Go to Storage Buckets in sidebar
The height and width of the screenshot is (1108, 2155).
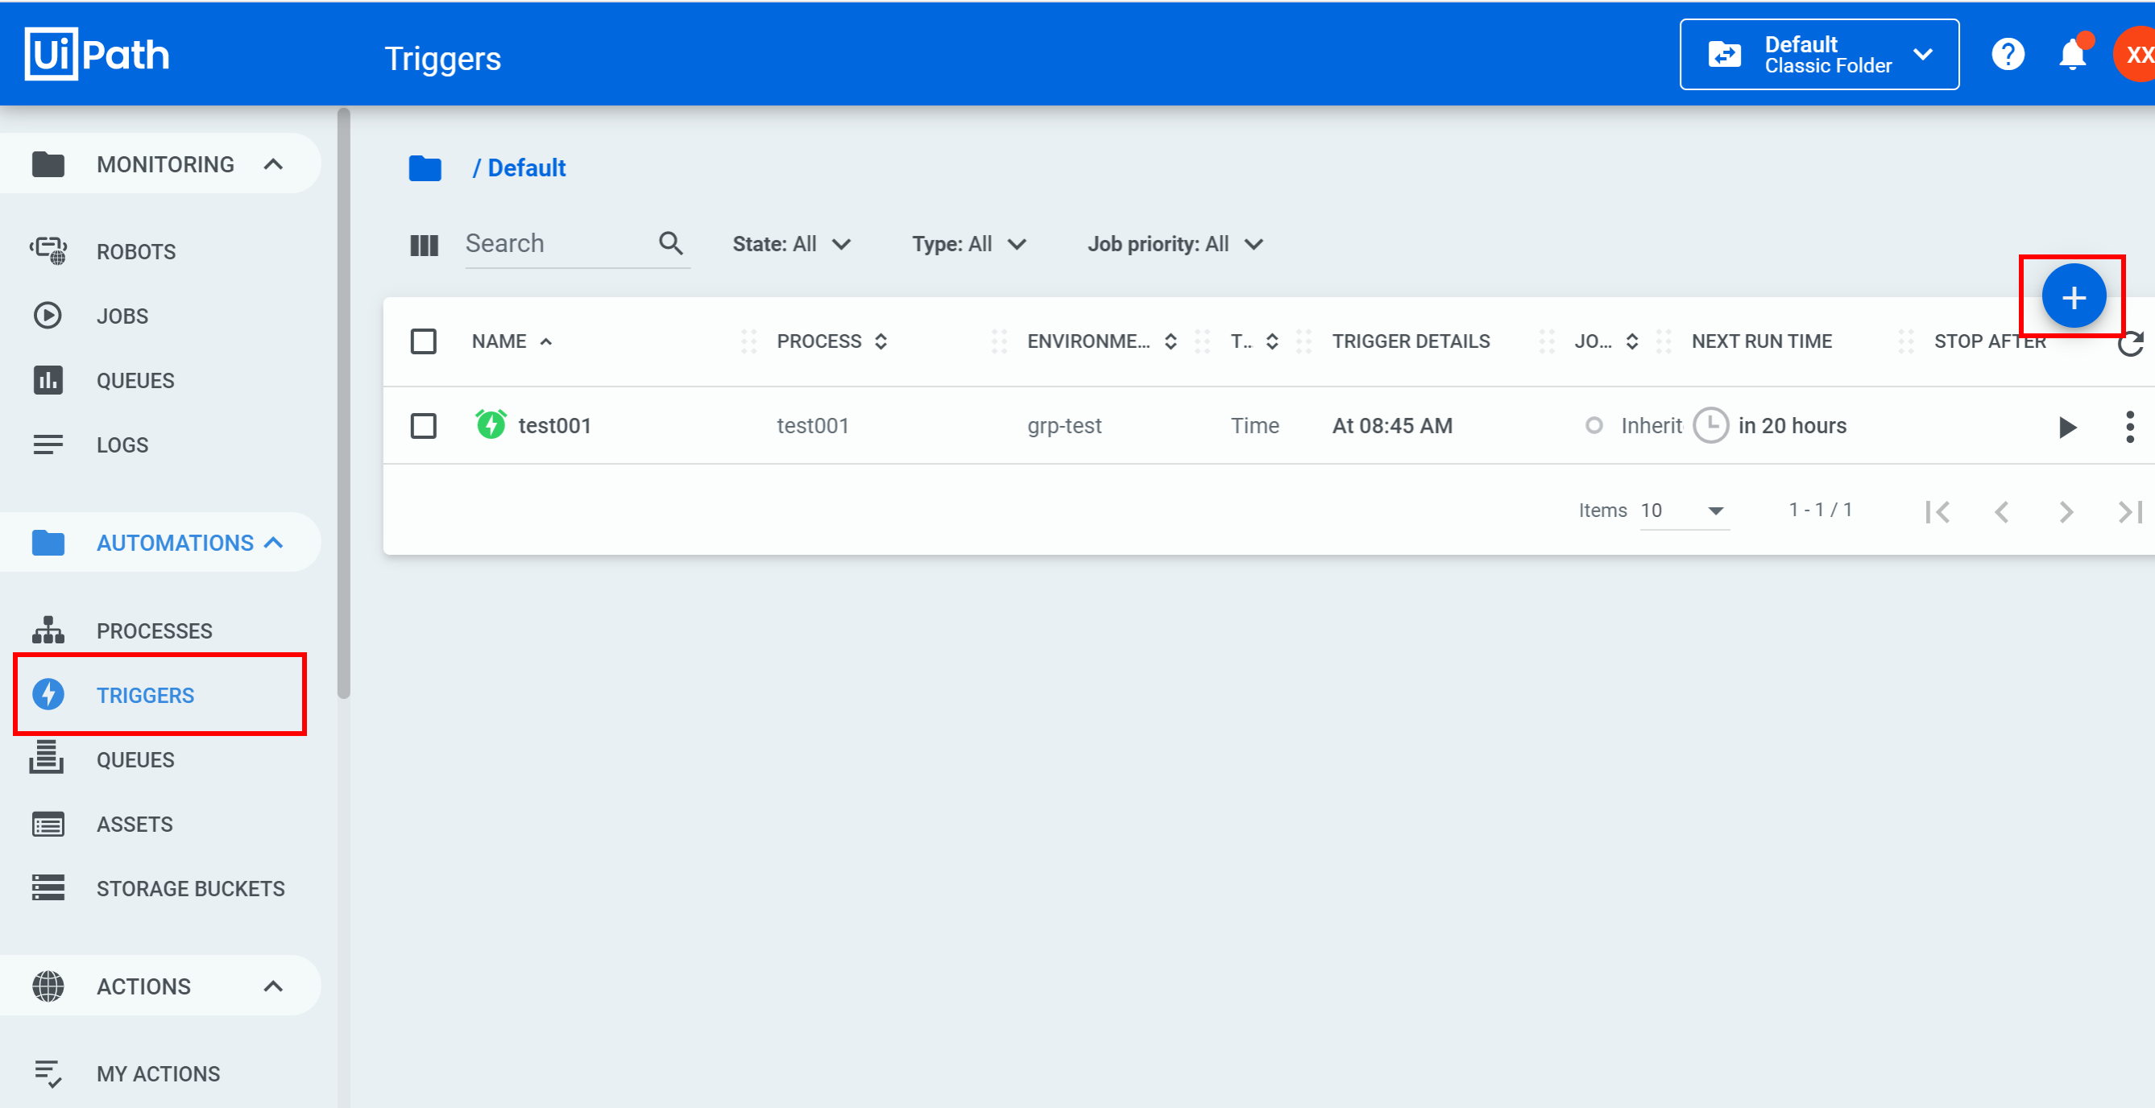click(190, 888)
